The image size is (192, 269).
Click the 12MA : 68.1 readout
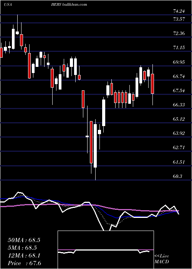tap(24, 256)
